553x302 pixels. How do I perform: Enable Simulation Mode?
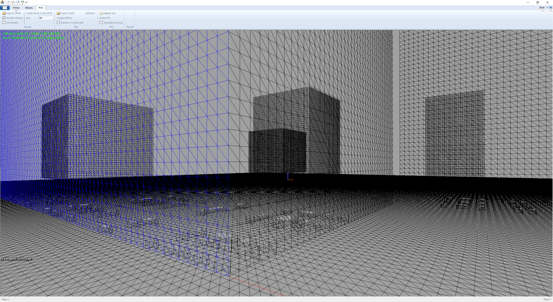pos(100,22)
